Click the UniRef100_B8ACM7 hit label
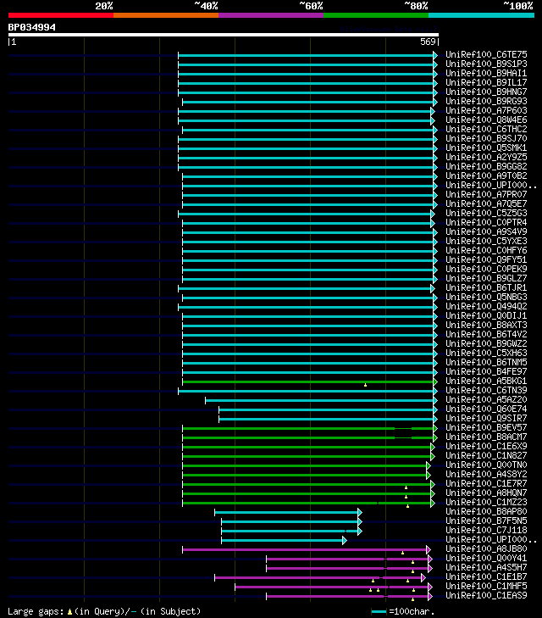The height and width of the screenshot is (618, 542). pos(486,437)
